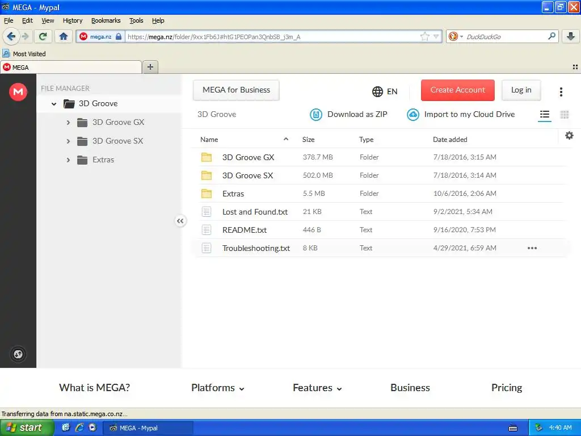The height and width of the screenshot is (436, 581).
Task: Open the transfers icon at sidebar bottom
Action: (18, 354)
